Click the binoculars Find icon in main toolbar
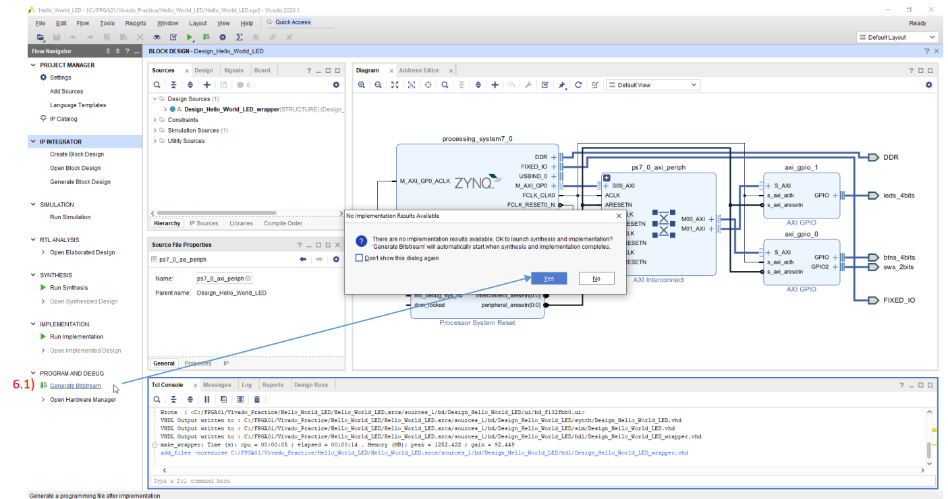 [157, 37]
